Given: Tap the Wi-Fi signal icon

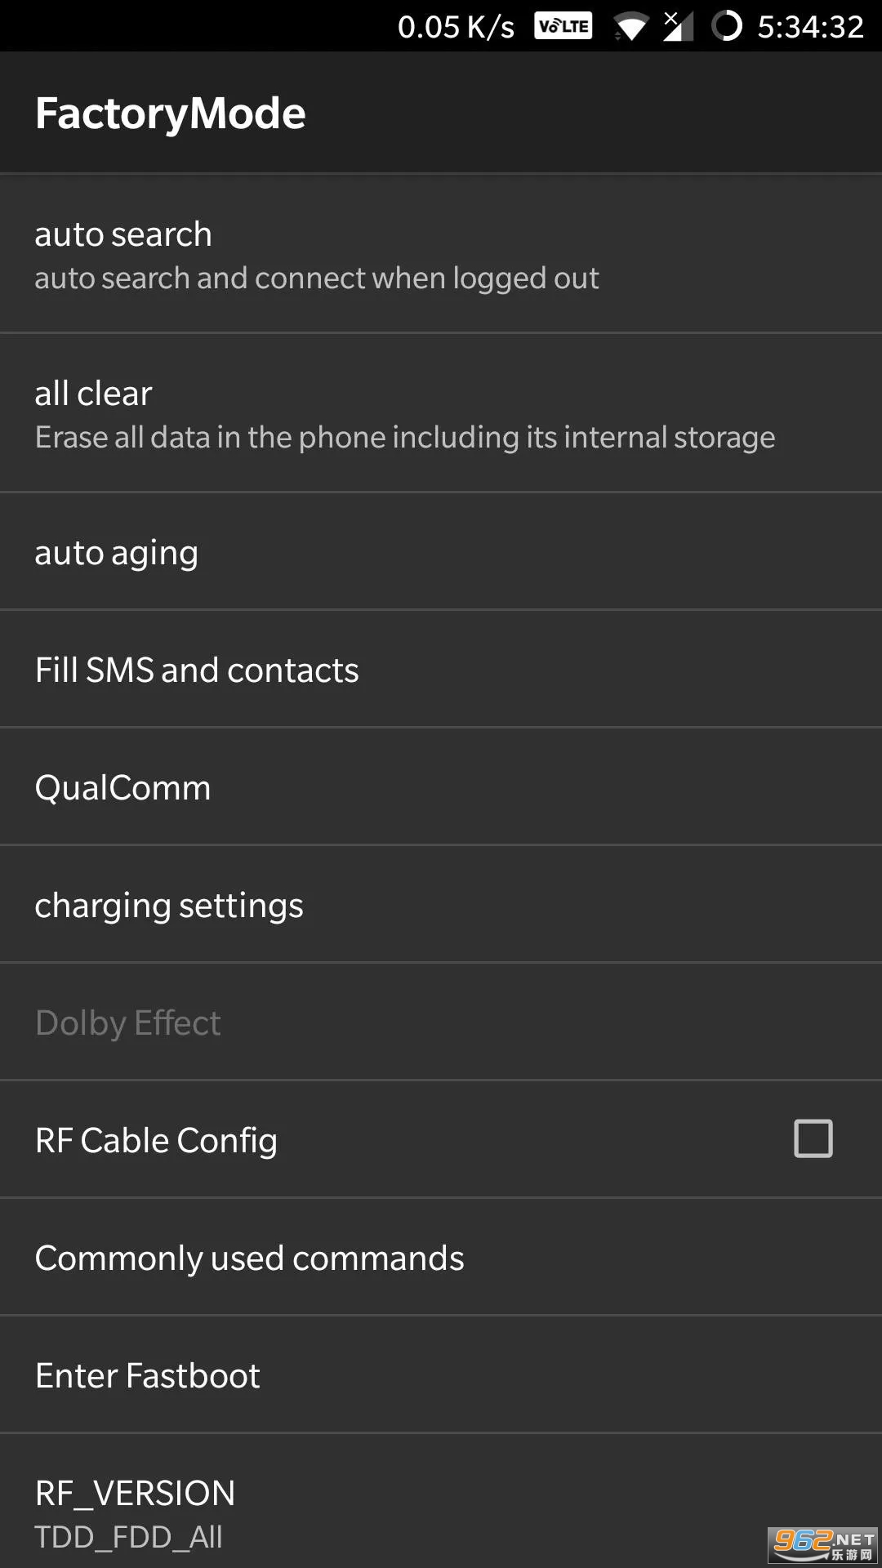Looking at the screenshot, I should coord(630,29).
